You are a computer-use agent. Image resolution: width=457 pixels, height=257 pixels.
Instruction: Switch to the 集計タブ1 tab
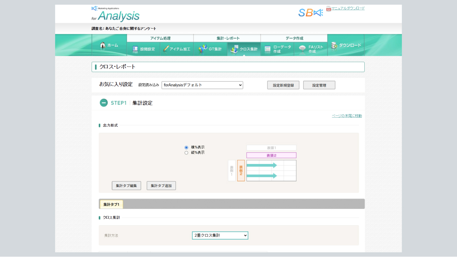tap(111, 204)
